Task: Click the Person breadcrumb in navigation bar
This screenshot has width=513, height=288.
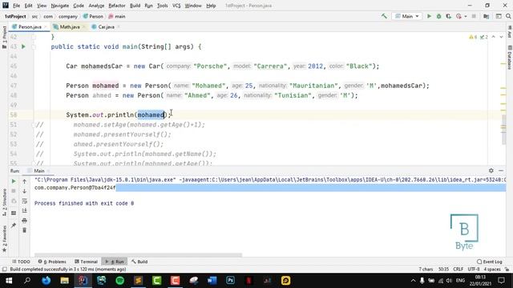Action: click(x=93, y=16)
